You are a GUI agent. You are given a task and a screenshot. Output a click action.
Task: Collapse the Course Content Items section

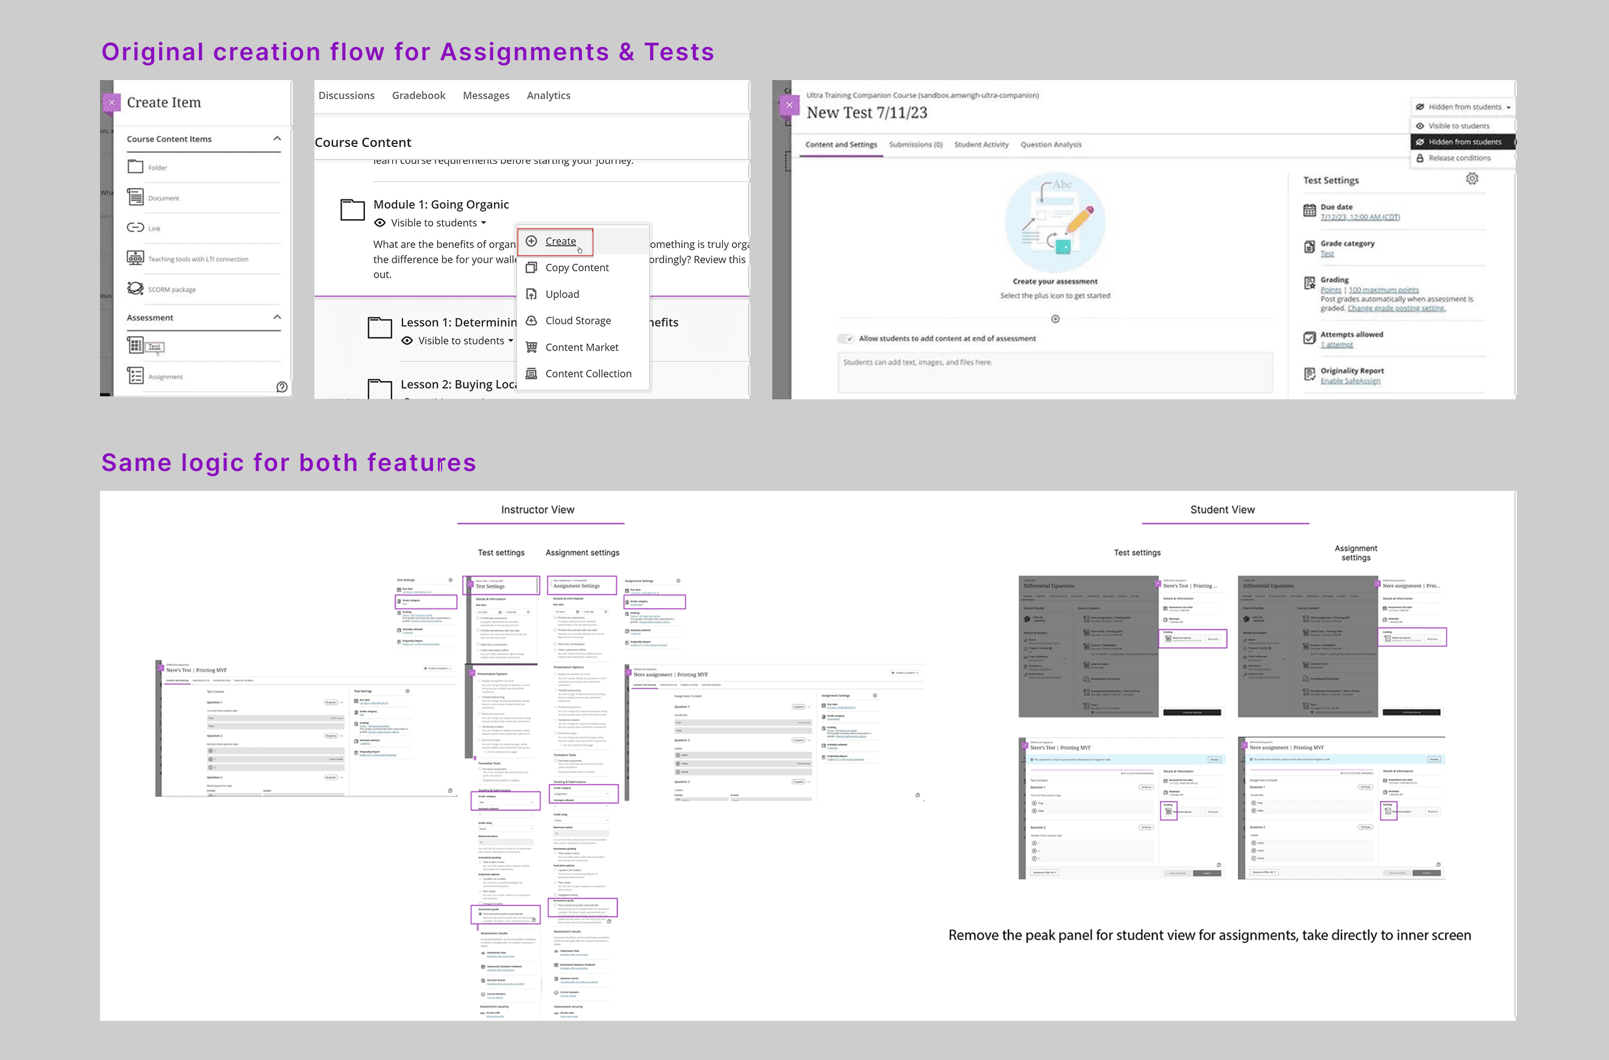coord(276,139)
